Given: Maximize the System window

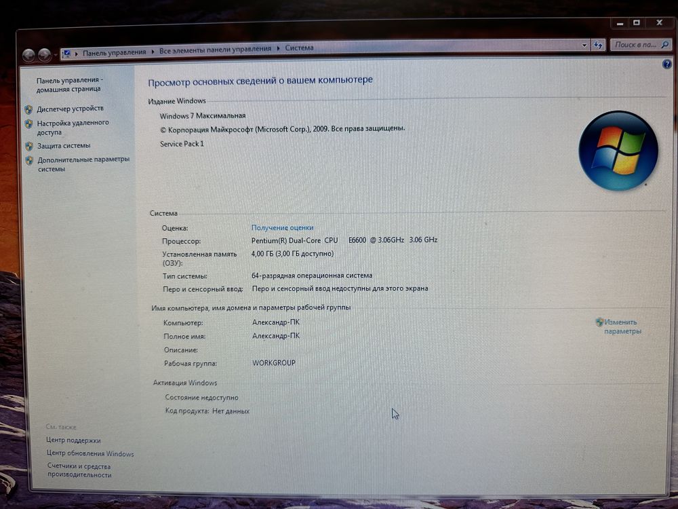Looking at the screenshot, I should click(x=637, y=23).
